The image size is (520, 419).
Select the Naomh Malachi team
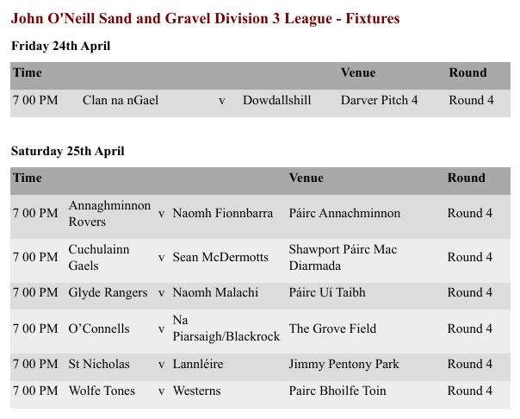tap(215, 293)
